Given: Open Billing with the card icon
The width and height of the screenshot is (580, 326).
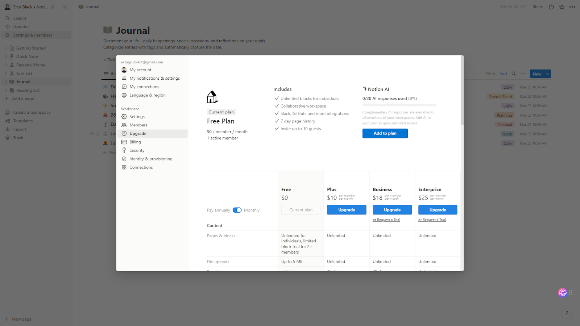Looking at the screenshot, I should pyautogui.click(x=153, y=142).
